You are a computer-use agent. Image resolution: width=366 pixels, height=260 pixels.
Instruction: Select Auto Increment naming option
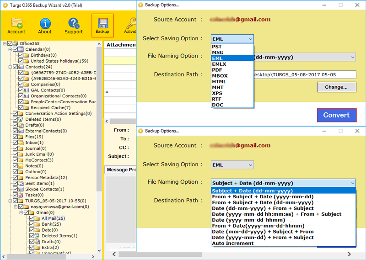coord(283,243)
